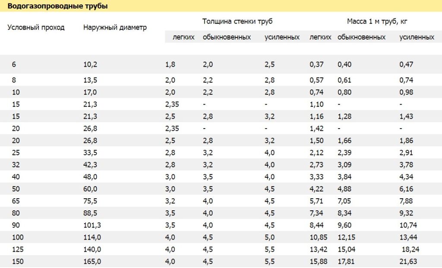Select the Условный проход column header
Viewport: 442px width, 268px height.
pos(36,28)
